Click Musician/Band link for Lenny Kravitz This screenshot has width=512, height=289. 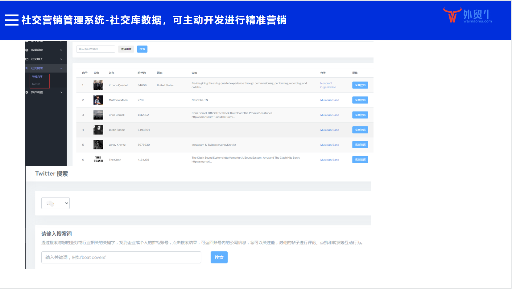tap(330, 145)
